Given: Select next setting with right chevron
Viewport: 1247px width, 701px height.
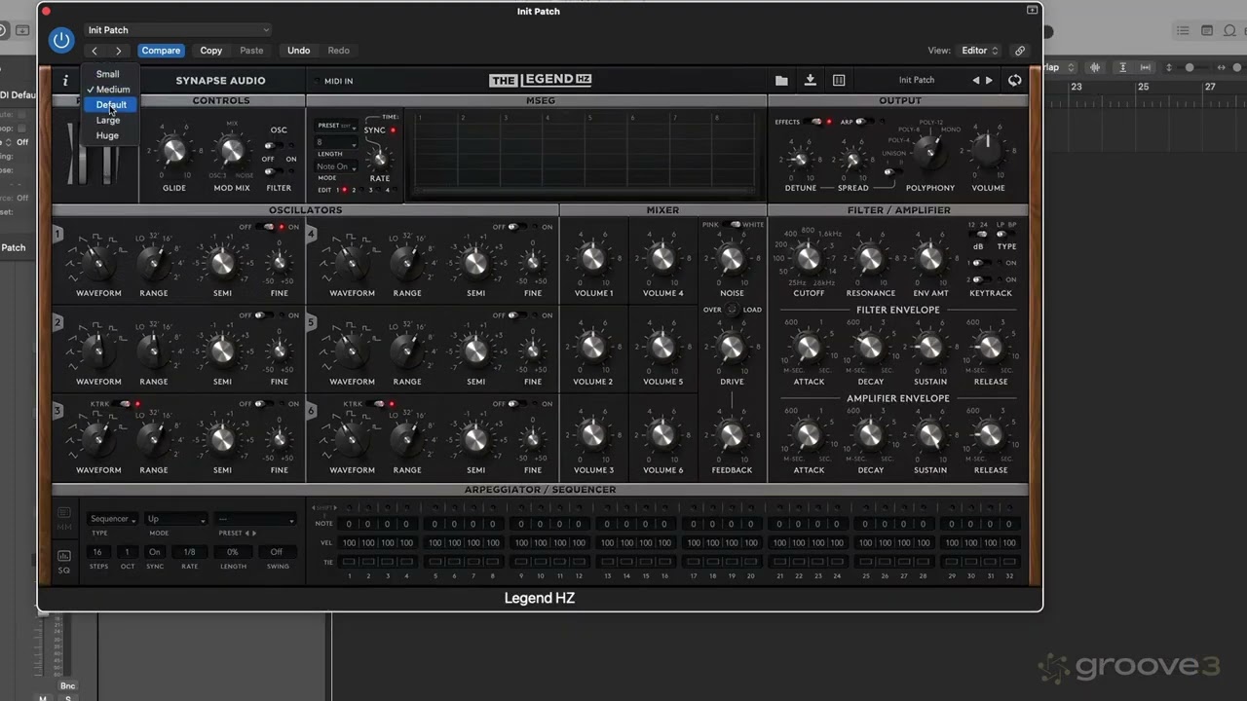Looking at the screenshot, I should (x=119, y=51).
